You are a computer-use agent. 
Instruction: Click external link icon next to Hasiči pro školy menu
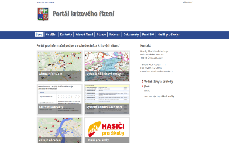[x=179, y=35]
